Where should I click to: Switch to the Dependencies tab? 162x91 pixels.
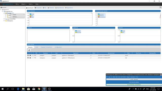coord(60,8)
